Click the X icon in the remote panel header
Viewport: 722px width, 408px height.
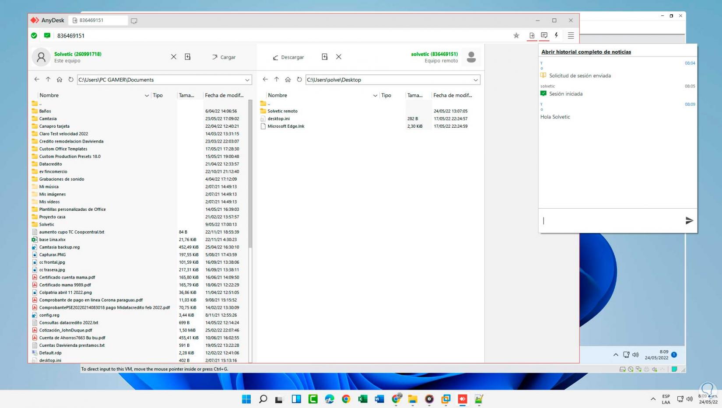click(339, 57)
